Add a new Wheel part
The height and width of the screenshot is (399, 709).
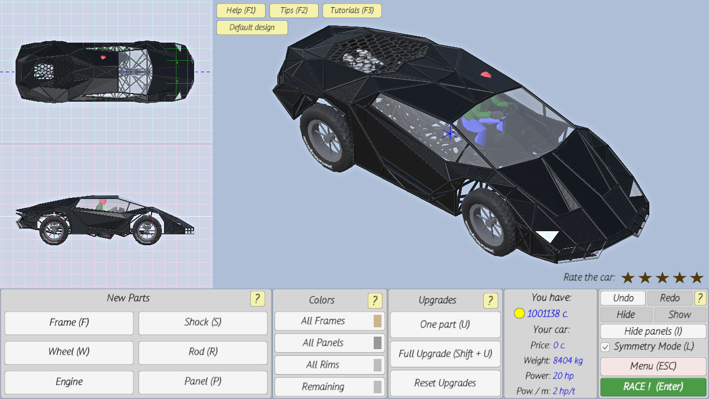[x=69, y=352]
